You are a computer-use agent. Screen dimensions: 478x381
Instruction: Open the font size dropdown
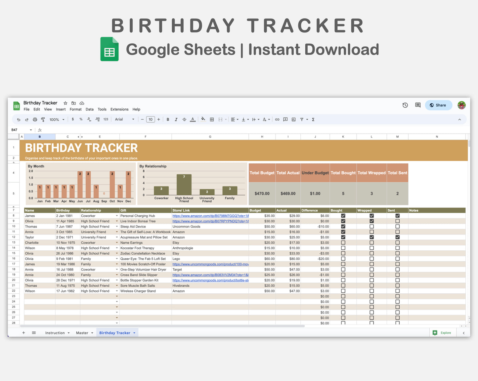[x=151, y=119]
